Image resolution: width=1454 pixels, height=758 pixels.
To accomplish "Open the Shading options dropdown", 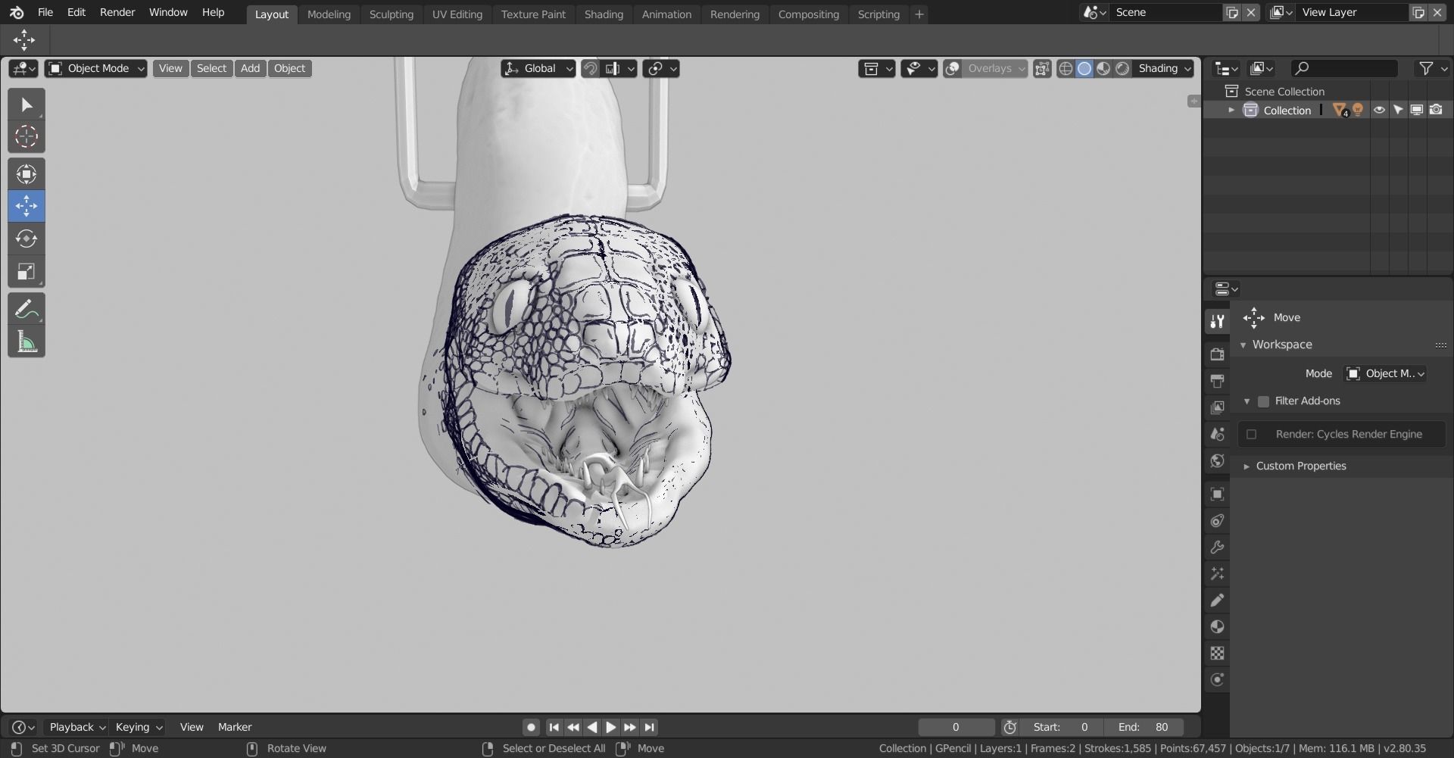I will pyautogui.click(x=1163, y=68).
